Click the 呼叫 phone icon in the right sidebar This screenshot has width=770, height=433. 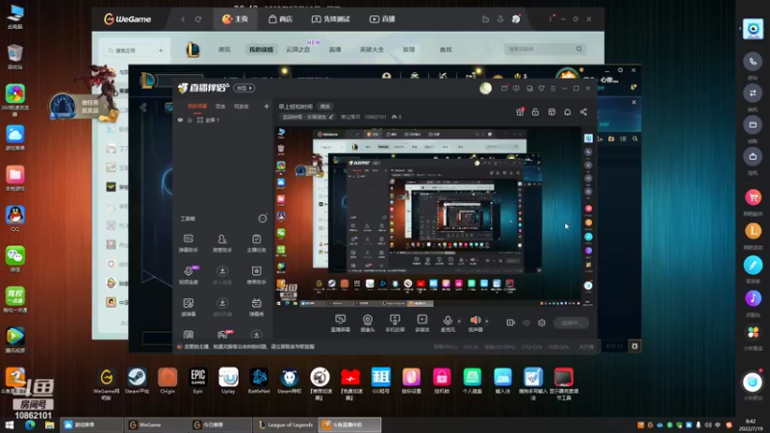pos(753,62)
